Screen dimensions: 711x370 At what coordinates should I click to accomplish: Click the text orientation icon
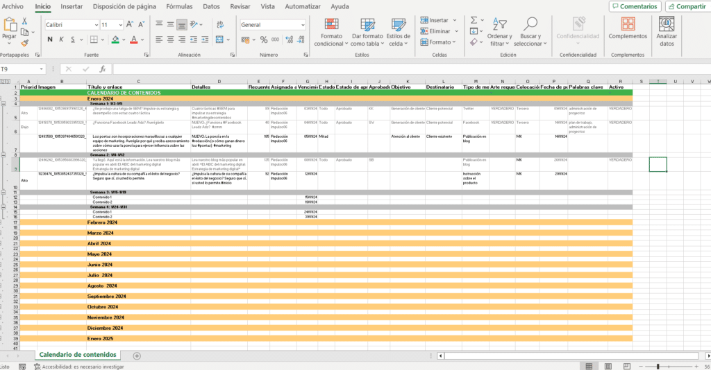[x=194, y=24]
